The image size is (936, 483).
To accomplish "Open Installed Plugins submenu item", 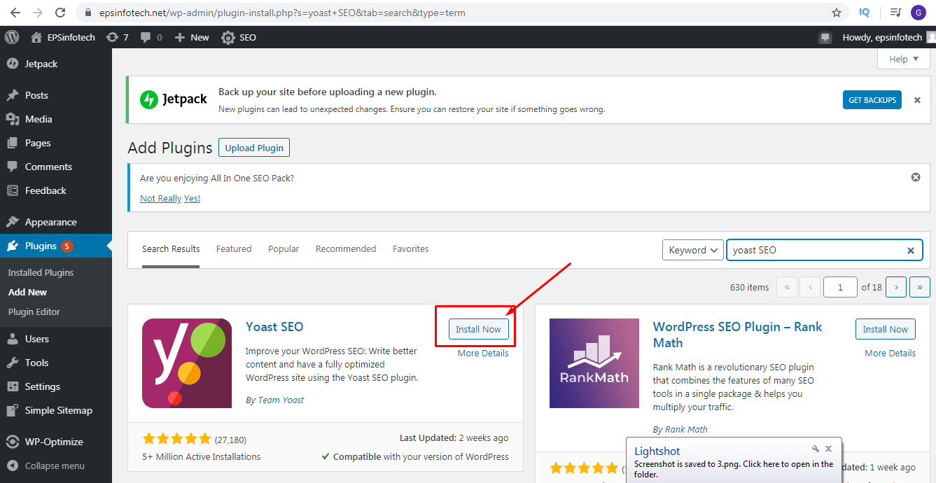I will [41, 272].
